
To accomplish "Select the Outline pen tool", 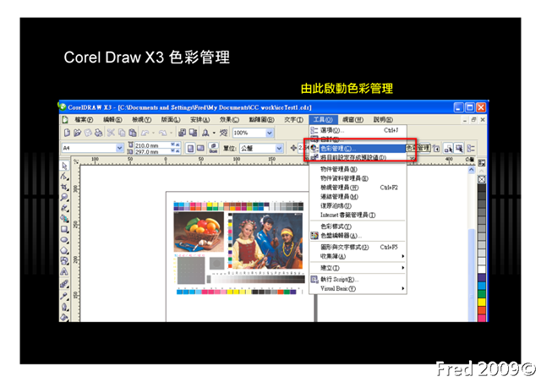I will (64, 307).
